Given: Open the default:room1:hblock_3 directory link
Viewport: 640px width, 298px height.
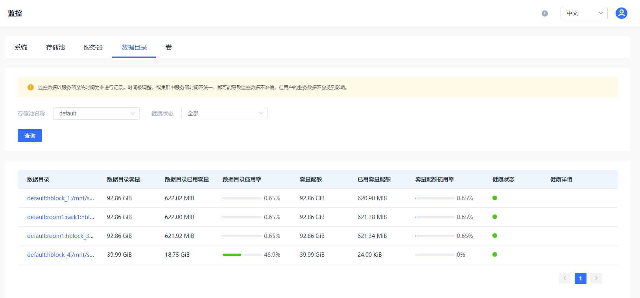Looking at the screenshot, I should (61, 236).
